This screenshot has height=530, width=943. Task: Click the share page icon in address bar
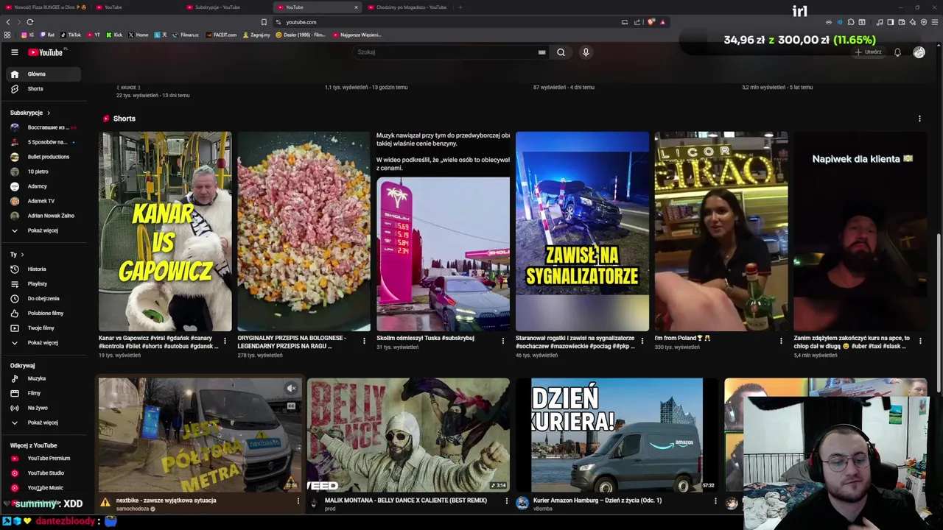(x=637, y=22)
